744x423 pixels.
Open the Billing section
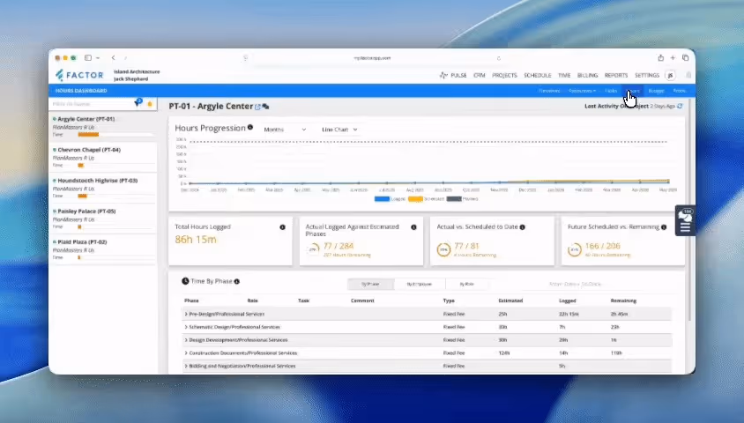click(x=587, y=76)
